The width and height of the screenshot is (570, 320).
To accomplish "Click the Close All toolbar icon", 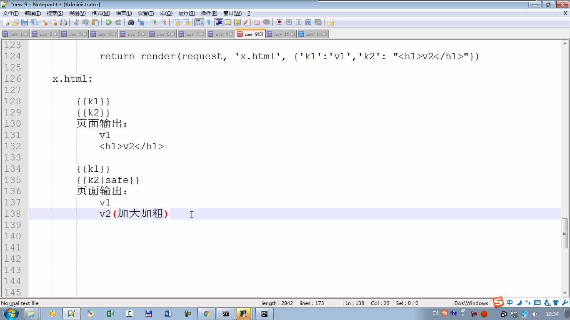I will pos(54,22).
